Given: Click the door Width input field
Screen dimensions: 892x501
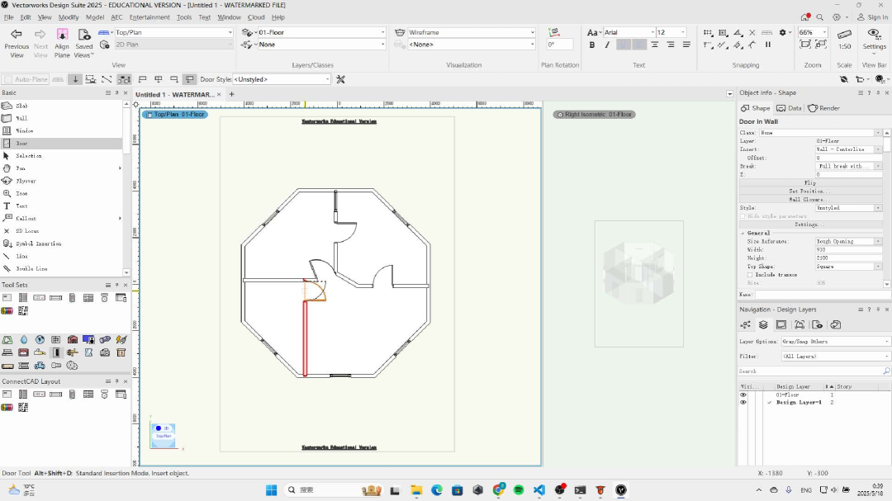Looking at the screenshot, I should (x=848, y=249).
